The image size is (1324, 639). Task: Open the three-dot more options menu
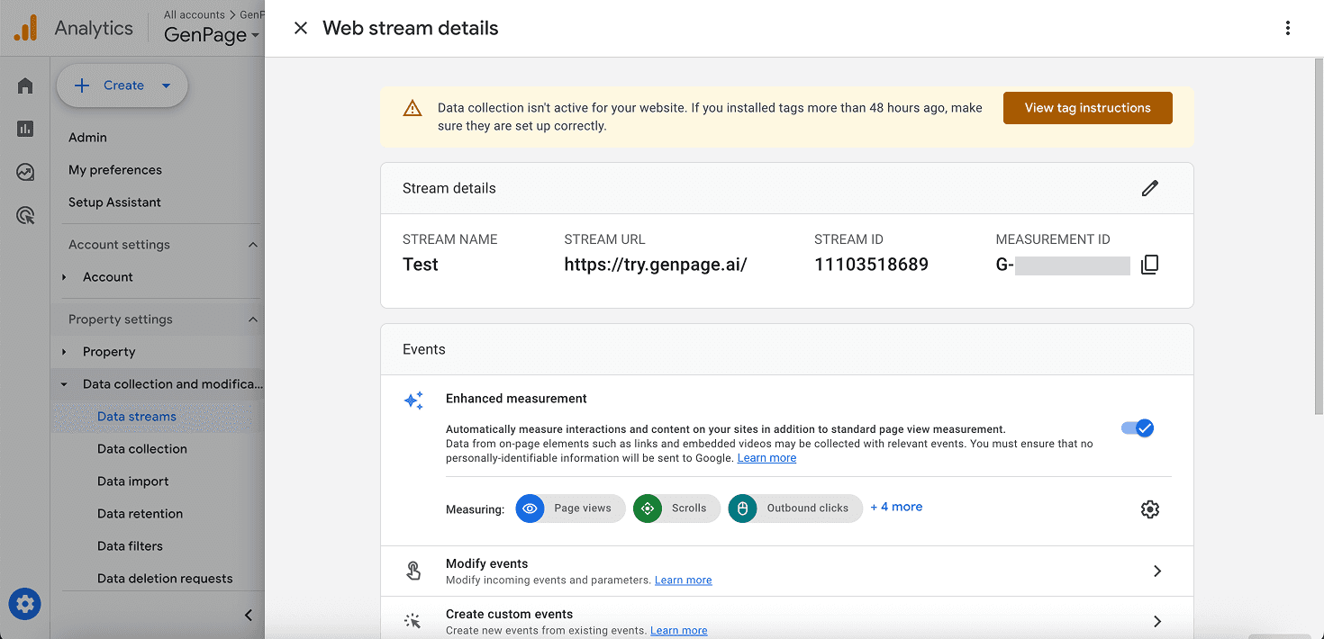pos(1288,28)
